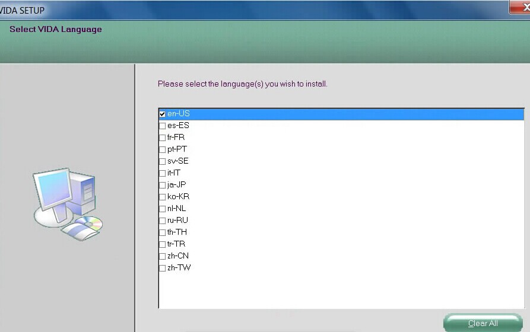Enable Italian it-IT checkbox
The height and width of the screenshot is (332, 530).
(162, 173)
